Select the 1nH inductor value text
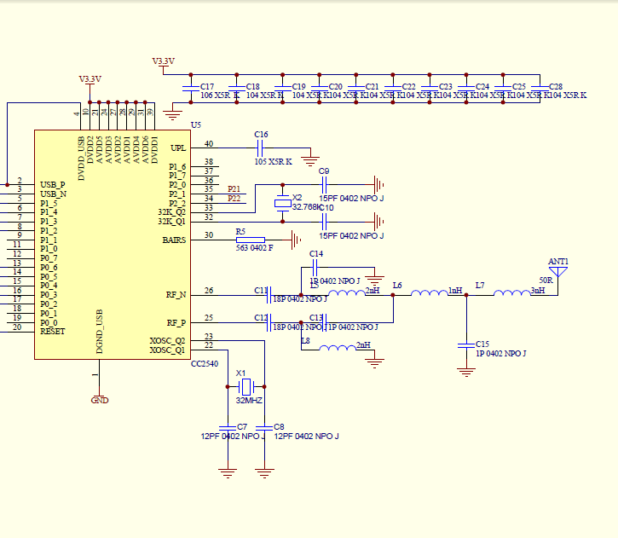The image size is (618, 538). pyautogui.click(x=455, y=291)
